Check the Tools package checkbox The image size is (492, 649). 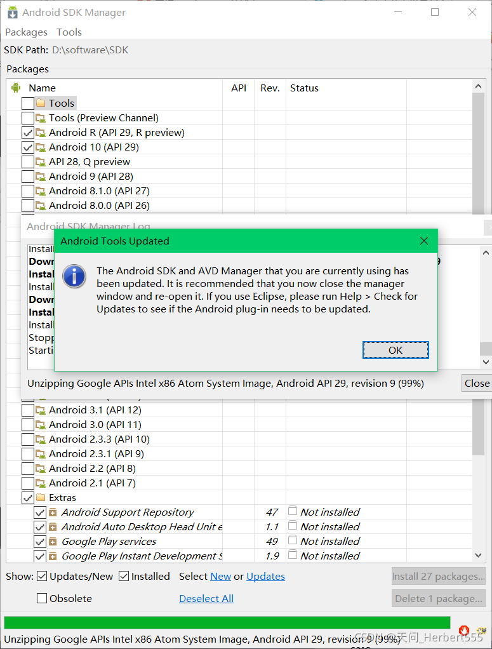[x=28, y=103]
